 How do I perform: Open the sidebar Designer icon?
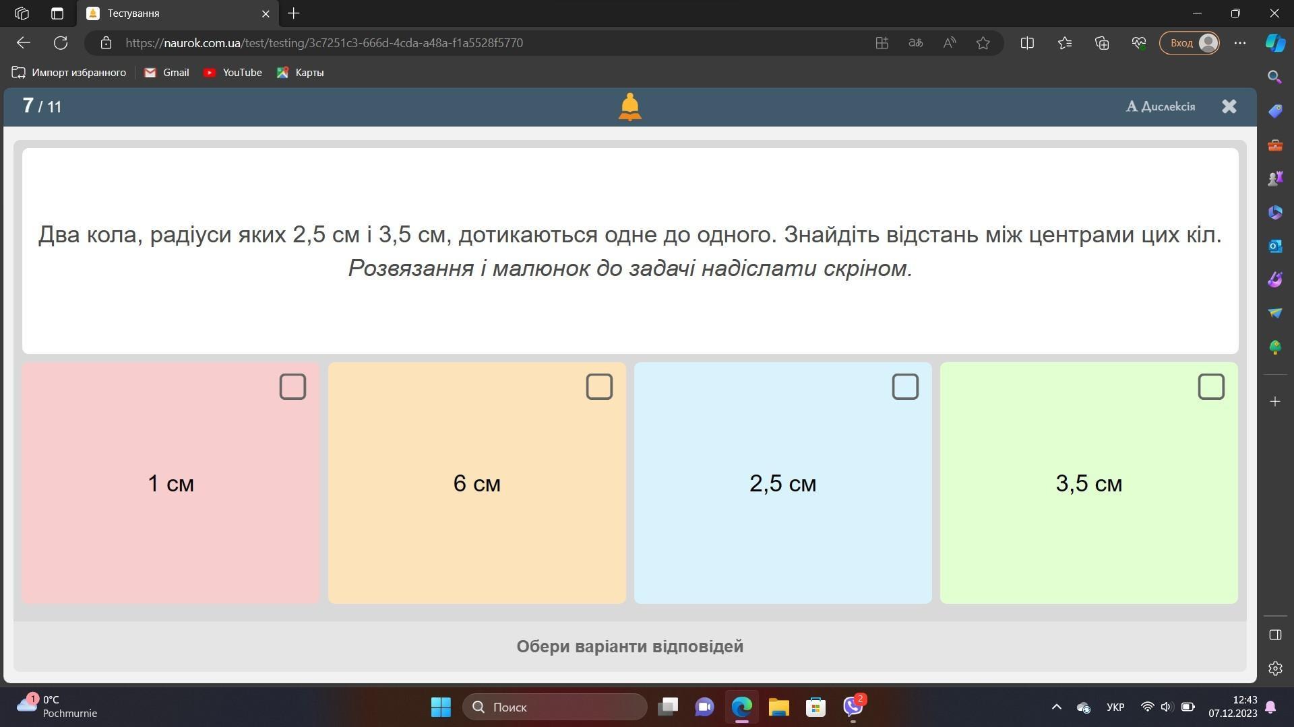1275,279
